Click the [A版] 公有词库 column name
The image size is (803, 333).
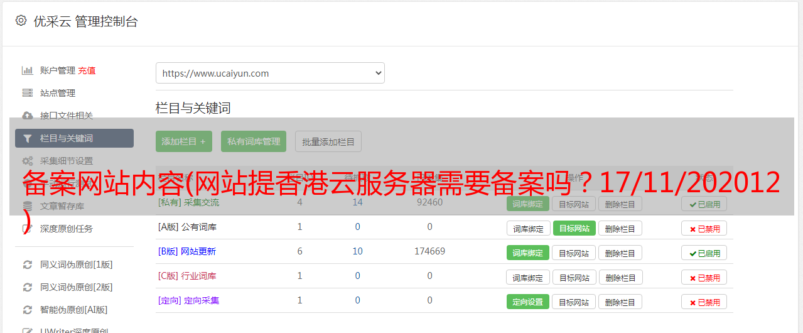(187, 227)
